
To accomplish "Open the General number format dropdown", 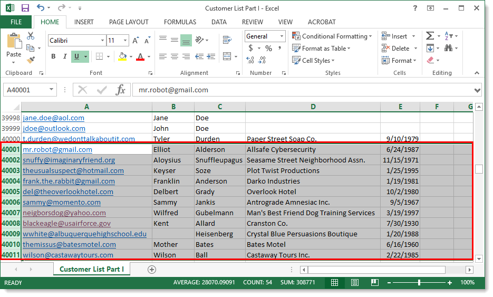I will pyautogui.click(x=282, y=36).
